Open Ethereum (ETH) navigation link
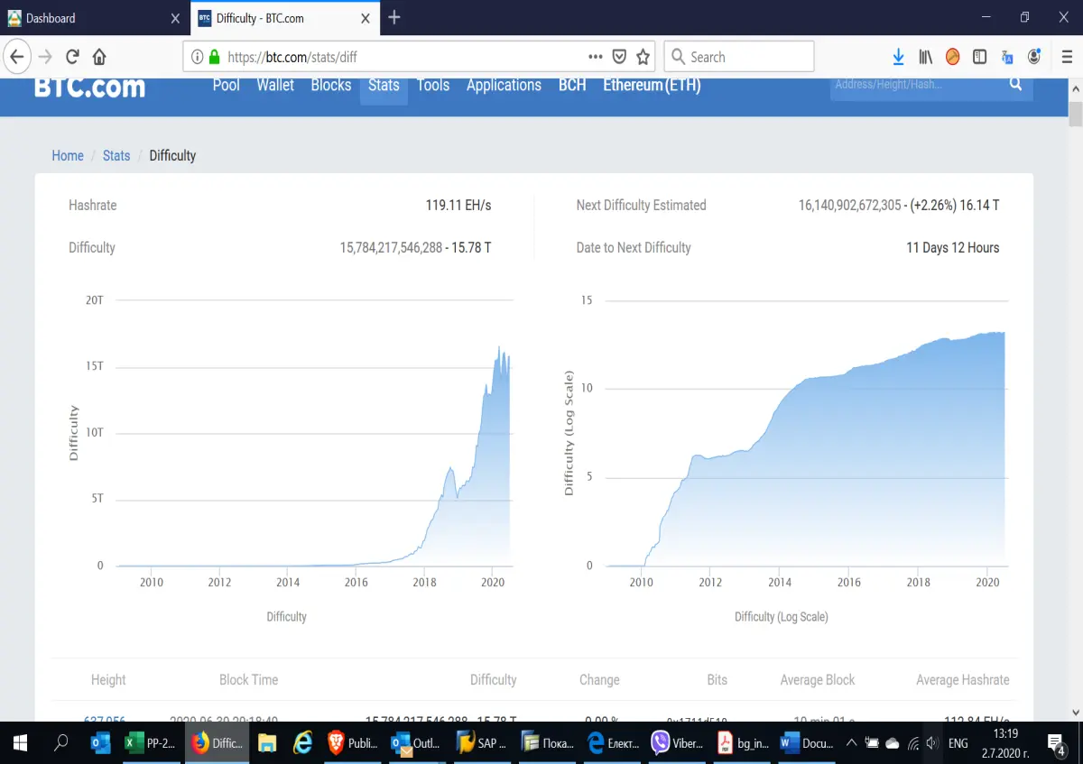 [652, 85]
